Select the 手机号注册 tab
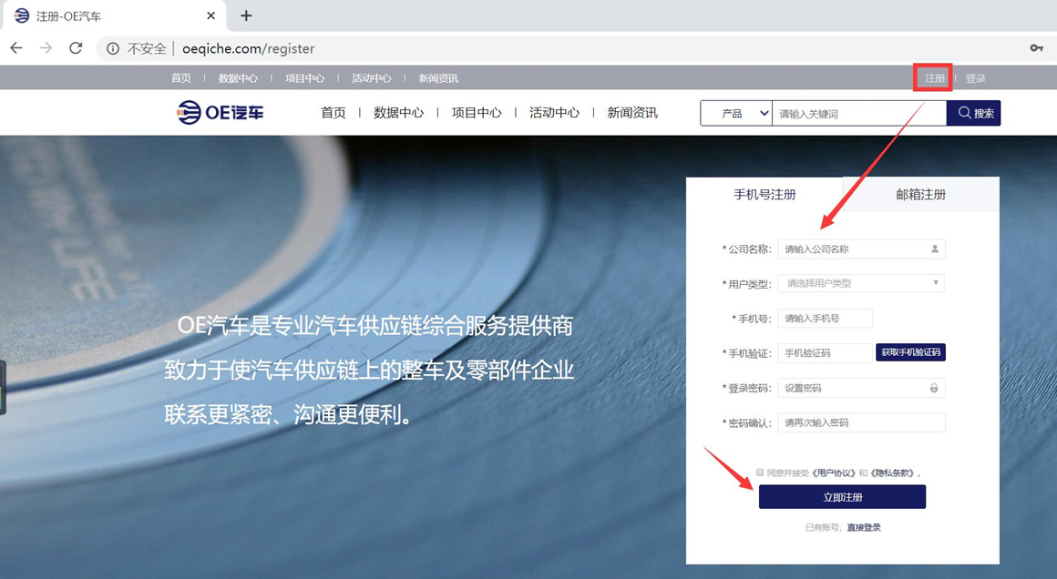The height and width of the screenshot is (579, 1057). [765, 195]
